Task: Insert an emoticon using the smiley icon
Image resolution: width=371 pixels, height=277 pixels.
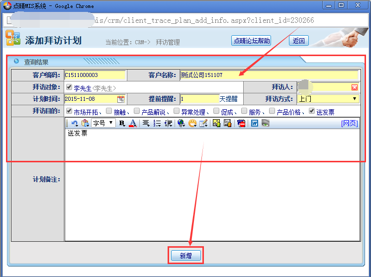Action: (192, 123)
